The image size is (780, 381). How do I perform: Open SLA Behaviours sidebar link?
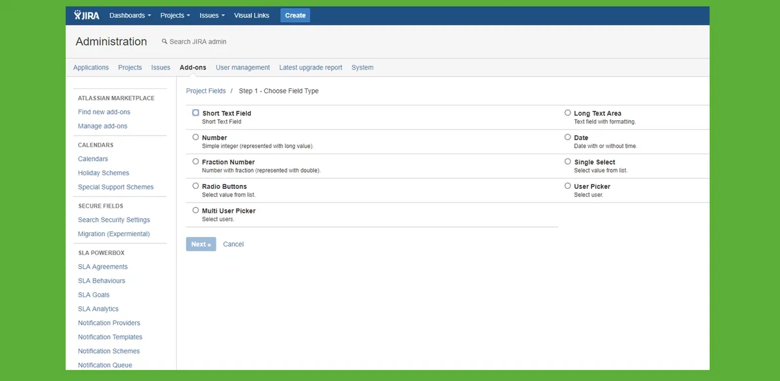101,281
